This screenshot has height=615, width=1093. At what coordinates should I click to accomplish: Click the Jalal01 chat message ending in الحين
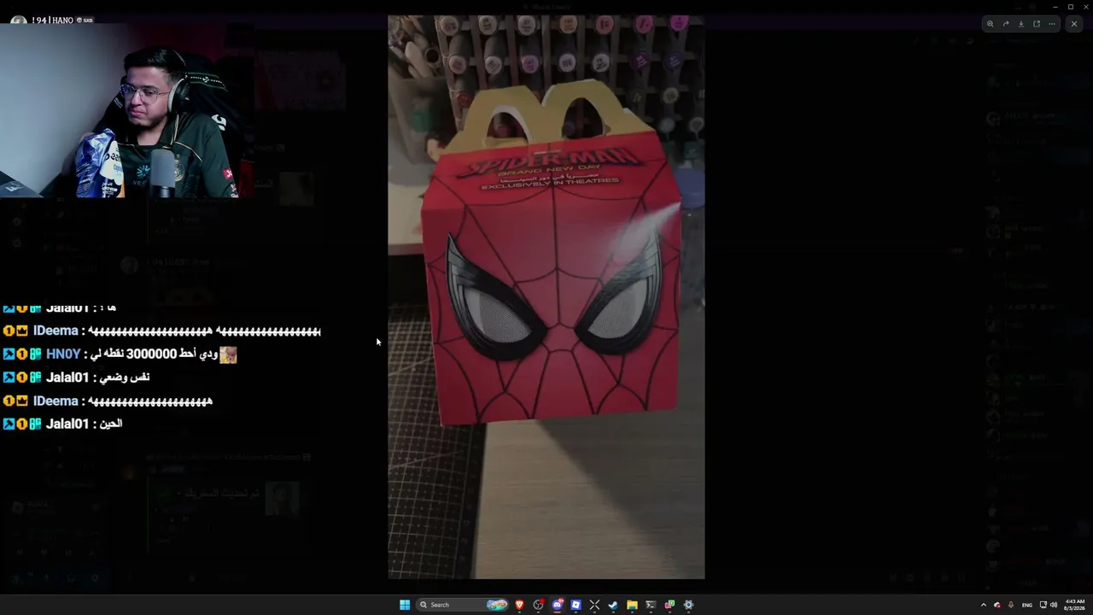coord(62,424)
